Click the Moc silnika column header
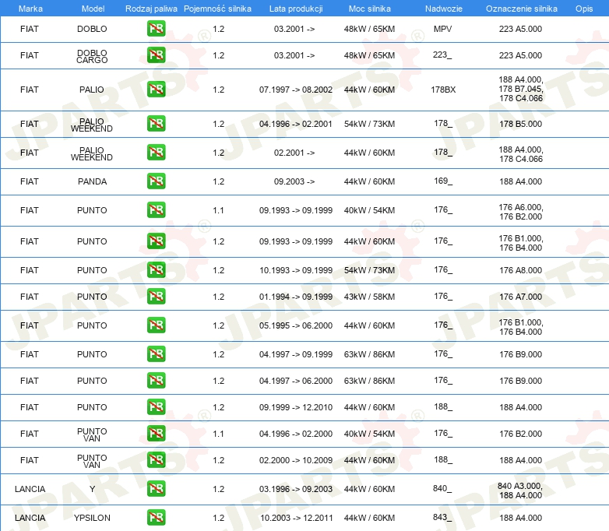 [x=369, y=9]
